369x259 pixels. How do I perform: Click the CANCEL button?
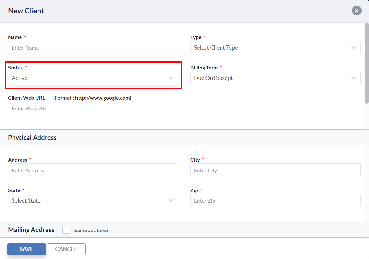(66, 249)
